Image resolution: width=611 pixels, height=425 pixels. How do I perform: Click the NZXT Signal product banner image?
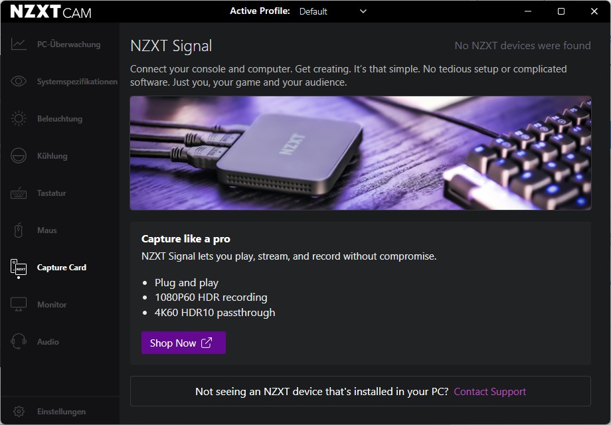361,153
